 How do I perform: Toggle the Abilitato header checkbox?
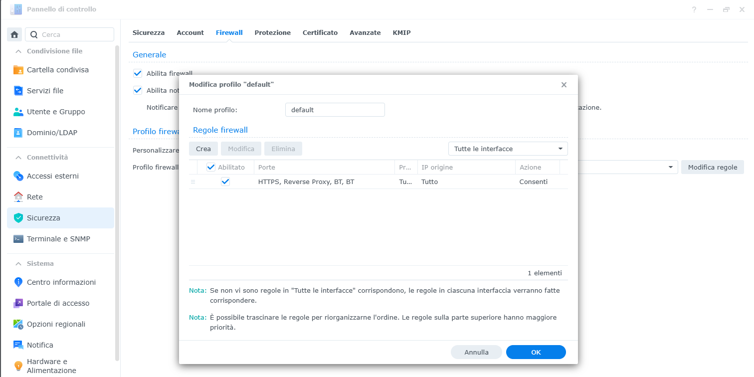(x=211, y=167)
